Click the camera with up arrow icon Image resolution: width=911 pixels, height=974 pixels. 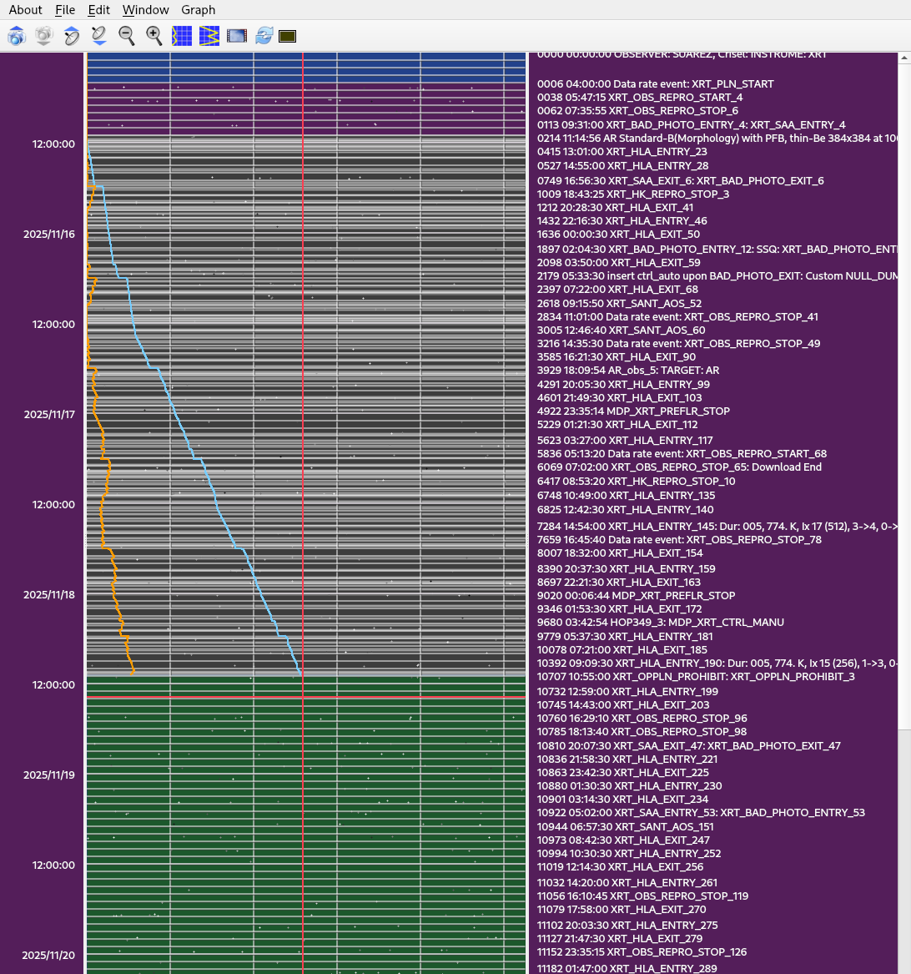17,36
